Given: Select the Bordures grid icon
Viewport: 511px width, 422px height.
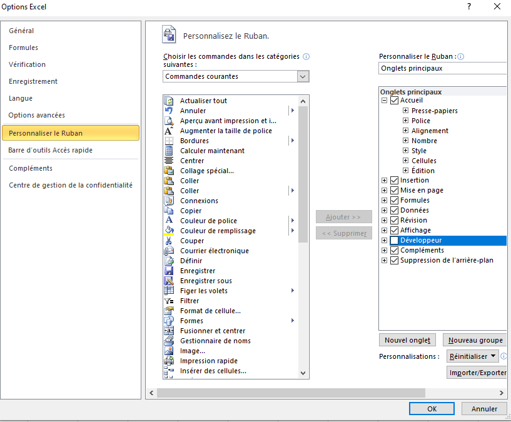Looking at the screenshot, I should click(x=168, y=141).
